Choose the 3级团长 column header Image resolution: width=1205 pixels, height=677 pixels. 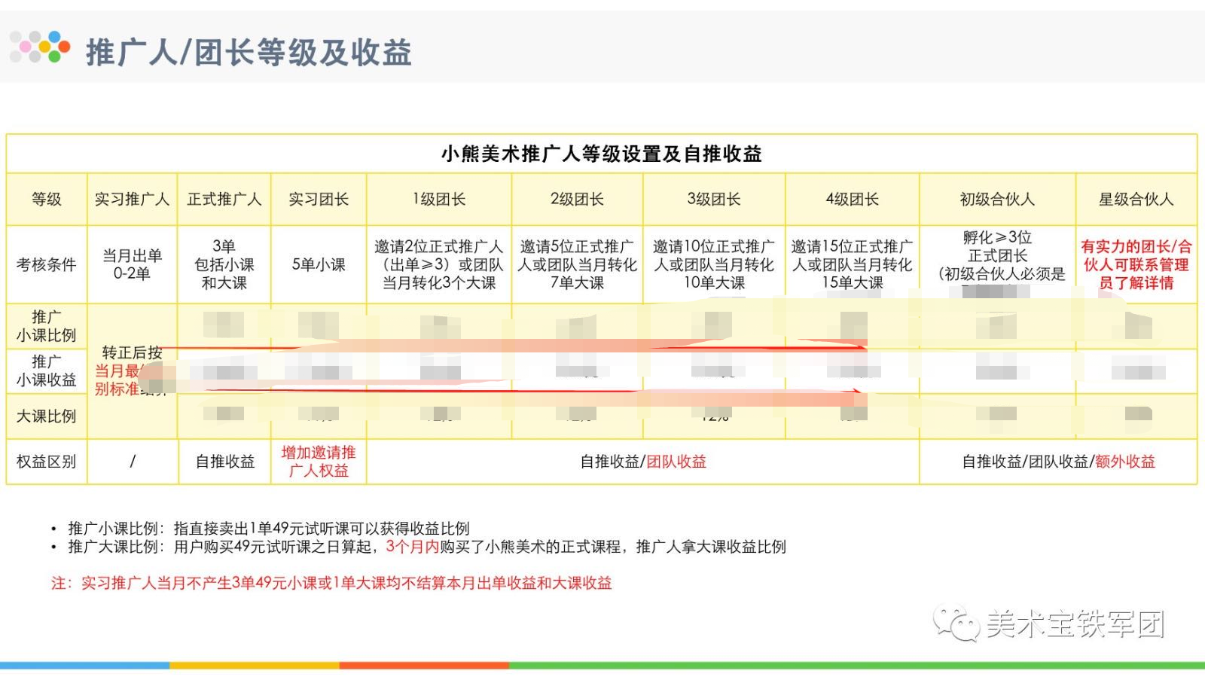(714, 200)
